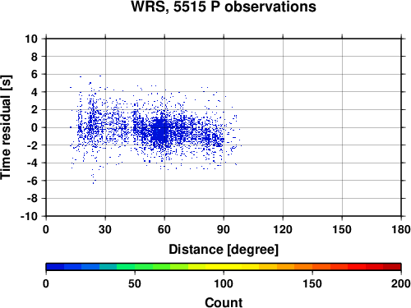Click the "180" distance axis tick label
This screenshot has height=308, width=411.
point(401,229)
